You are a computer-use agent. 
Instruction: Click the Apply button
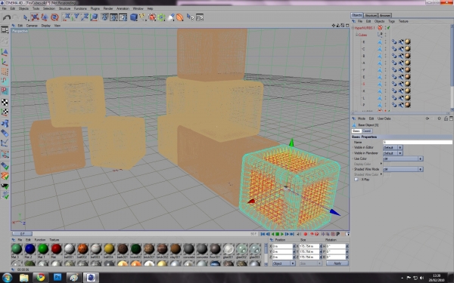click(337, 263)
